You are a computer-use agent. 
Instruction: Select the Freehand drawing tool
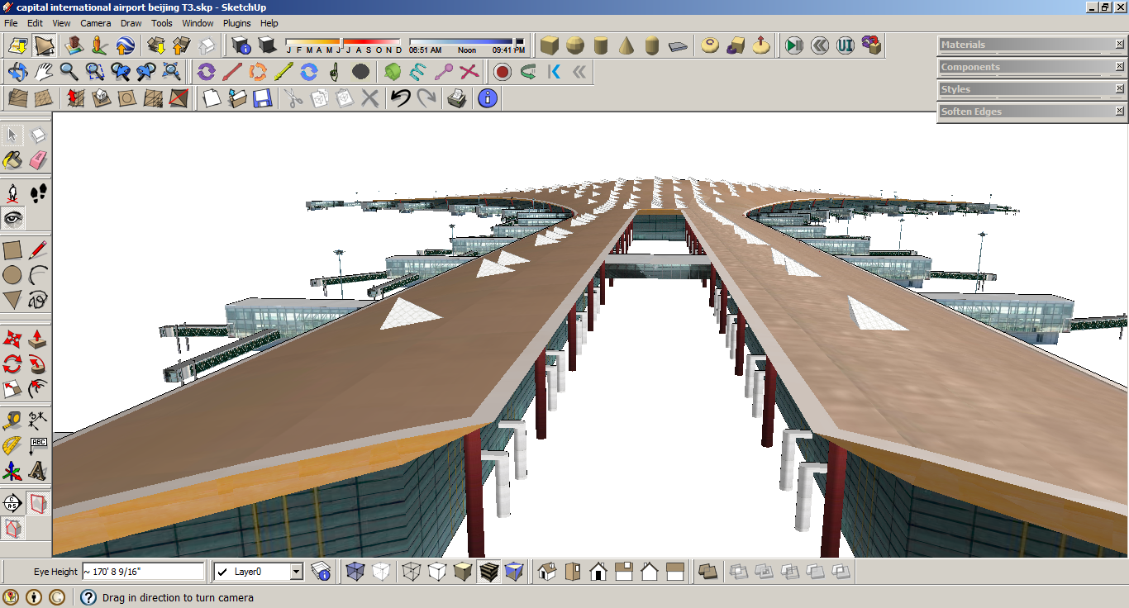pyautogui.click(x=38, y=300)
